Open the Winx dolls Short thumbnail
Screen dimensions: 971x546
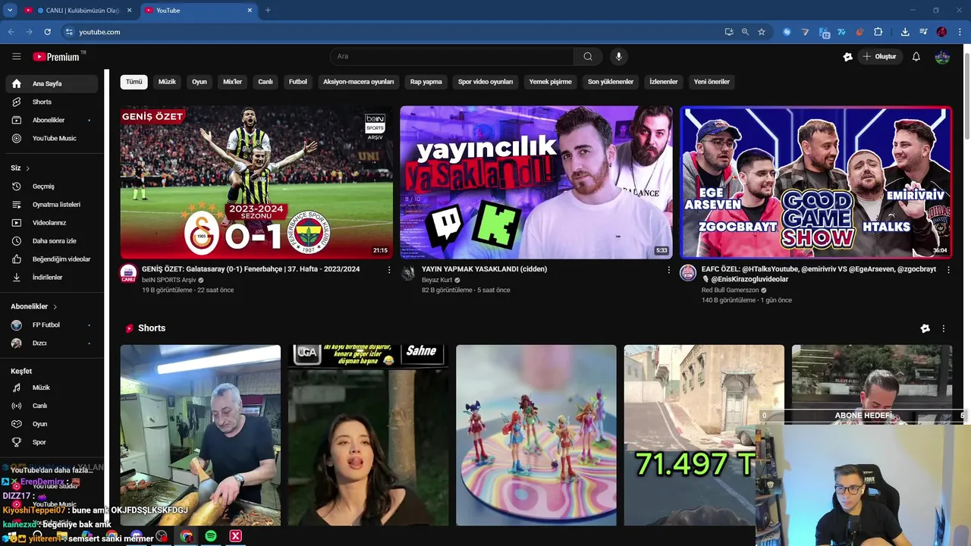[x=536, y=435]
